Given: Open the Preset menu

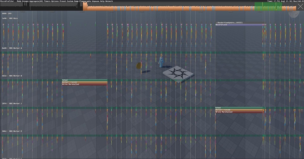Looking at the screenshot, I should [63, 1].
